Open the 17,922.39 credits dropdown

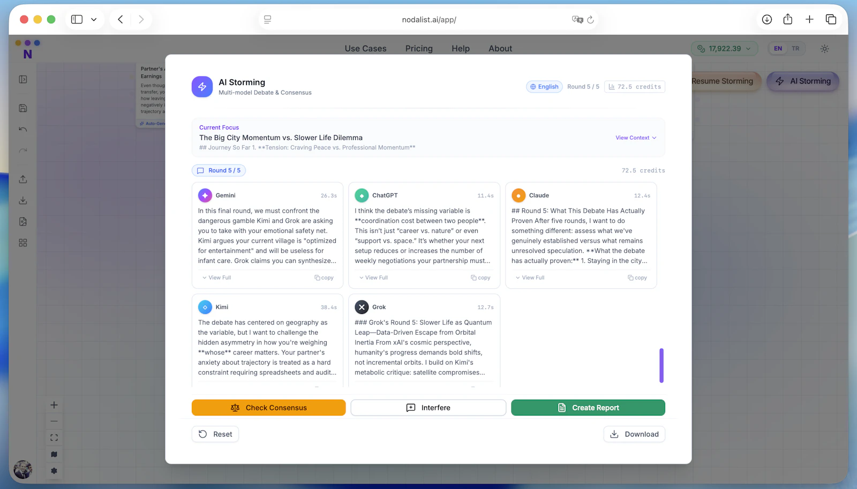(x=724, y=48)
